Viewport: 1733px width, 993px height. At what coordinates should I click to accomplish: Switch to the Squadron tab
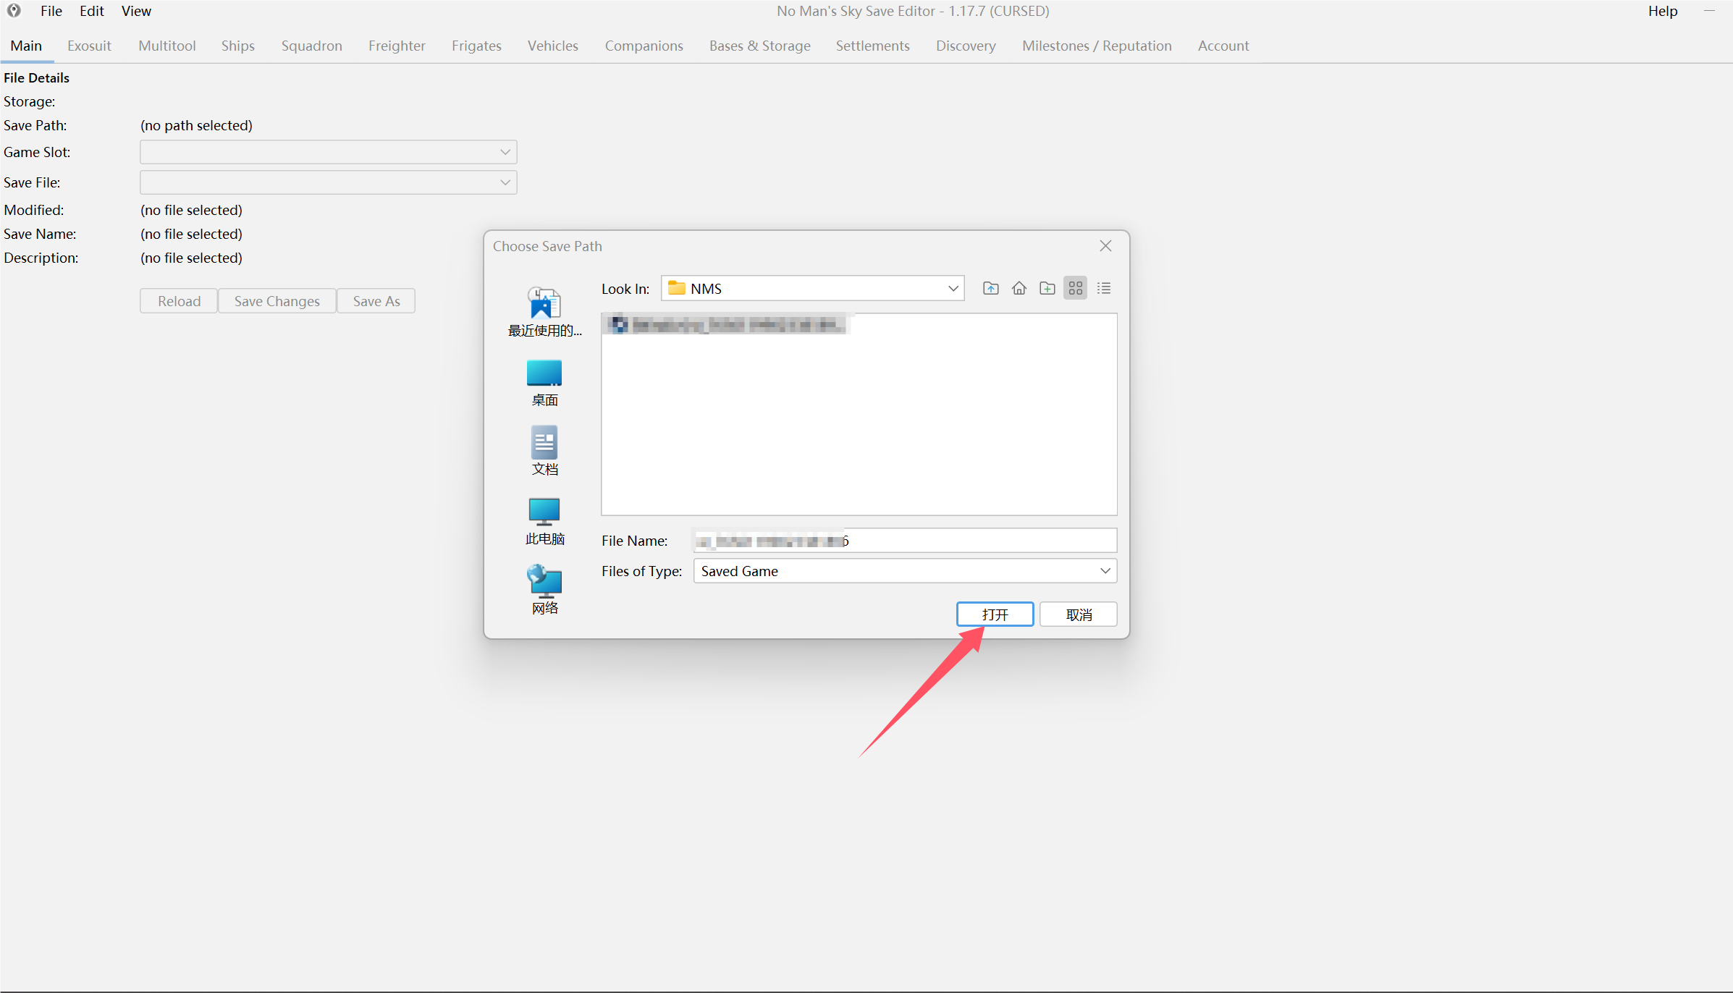pos(312,46)
